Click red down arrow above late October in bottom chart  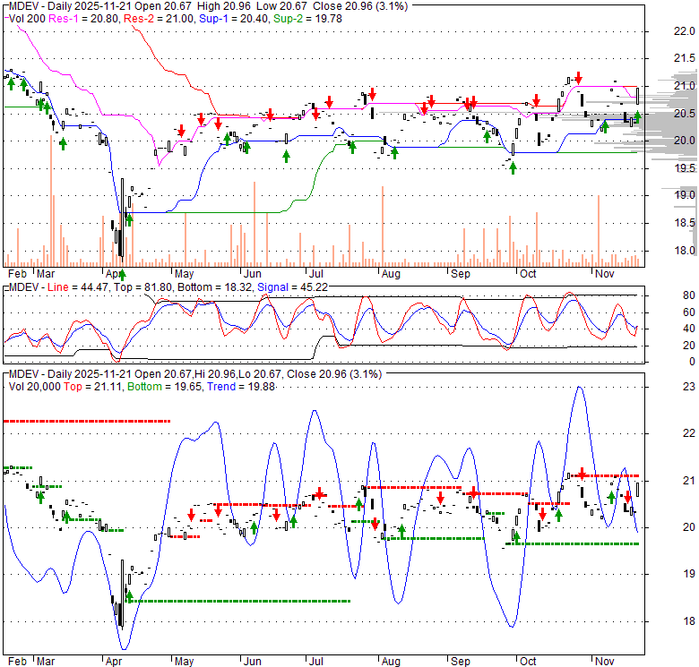[582, 473]
